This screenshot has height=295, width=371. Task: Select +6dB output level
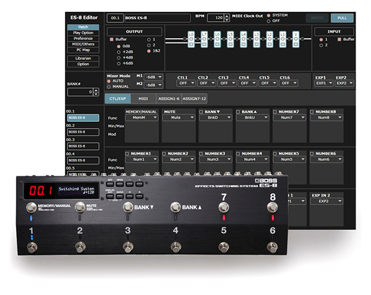[x=119, y=64]
